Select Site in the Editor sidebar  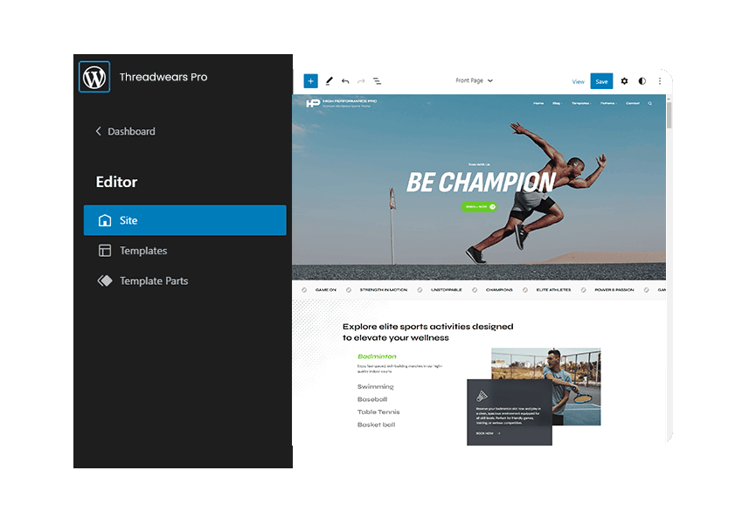[184, 220]
